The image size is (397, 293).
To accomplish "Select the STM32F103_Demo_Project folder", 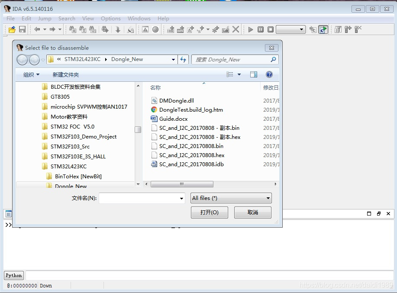I will (x=83, y=137).
